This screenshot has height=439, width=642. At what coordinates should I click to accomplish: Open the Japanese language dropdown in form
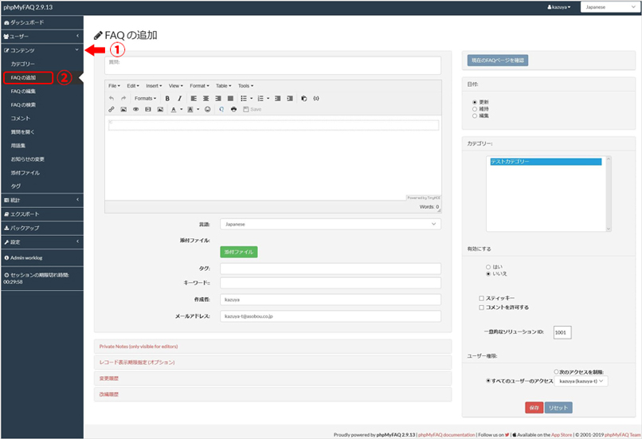pos(331,225)
